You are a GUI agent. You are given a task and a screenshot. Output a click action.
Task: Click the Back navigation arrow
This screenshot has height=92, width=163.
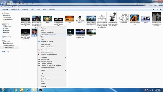tap(2, 4)
